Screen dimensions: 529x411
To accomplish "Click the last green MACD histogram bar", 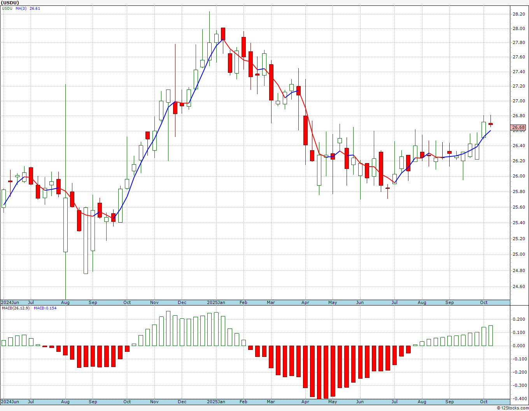I will (x=491, y=335).
